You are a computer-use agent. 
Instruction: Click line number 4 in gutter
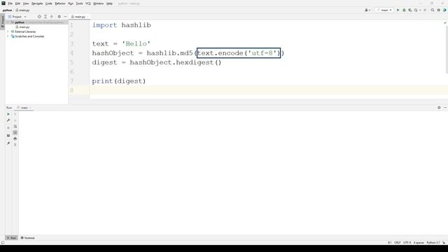point(71,53)
